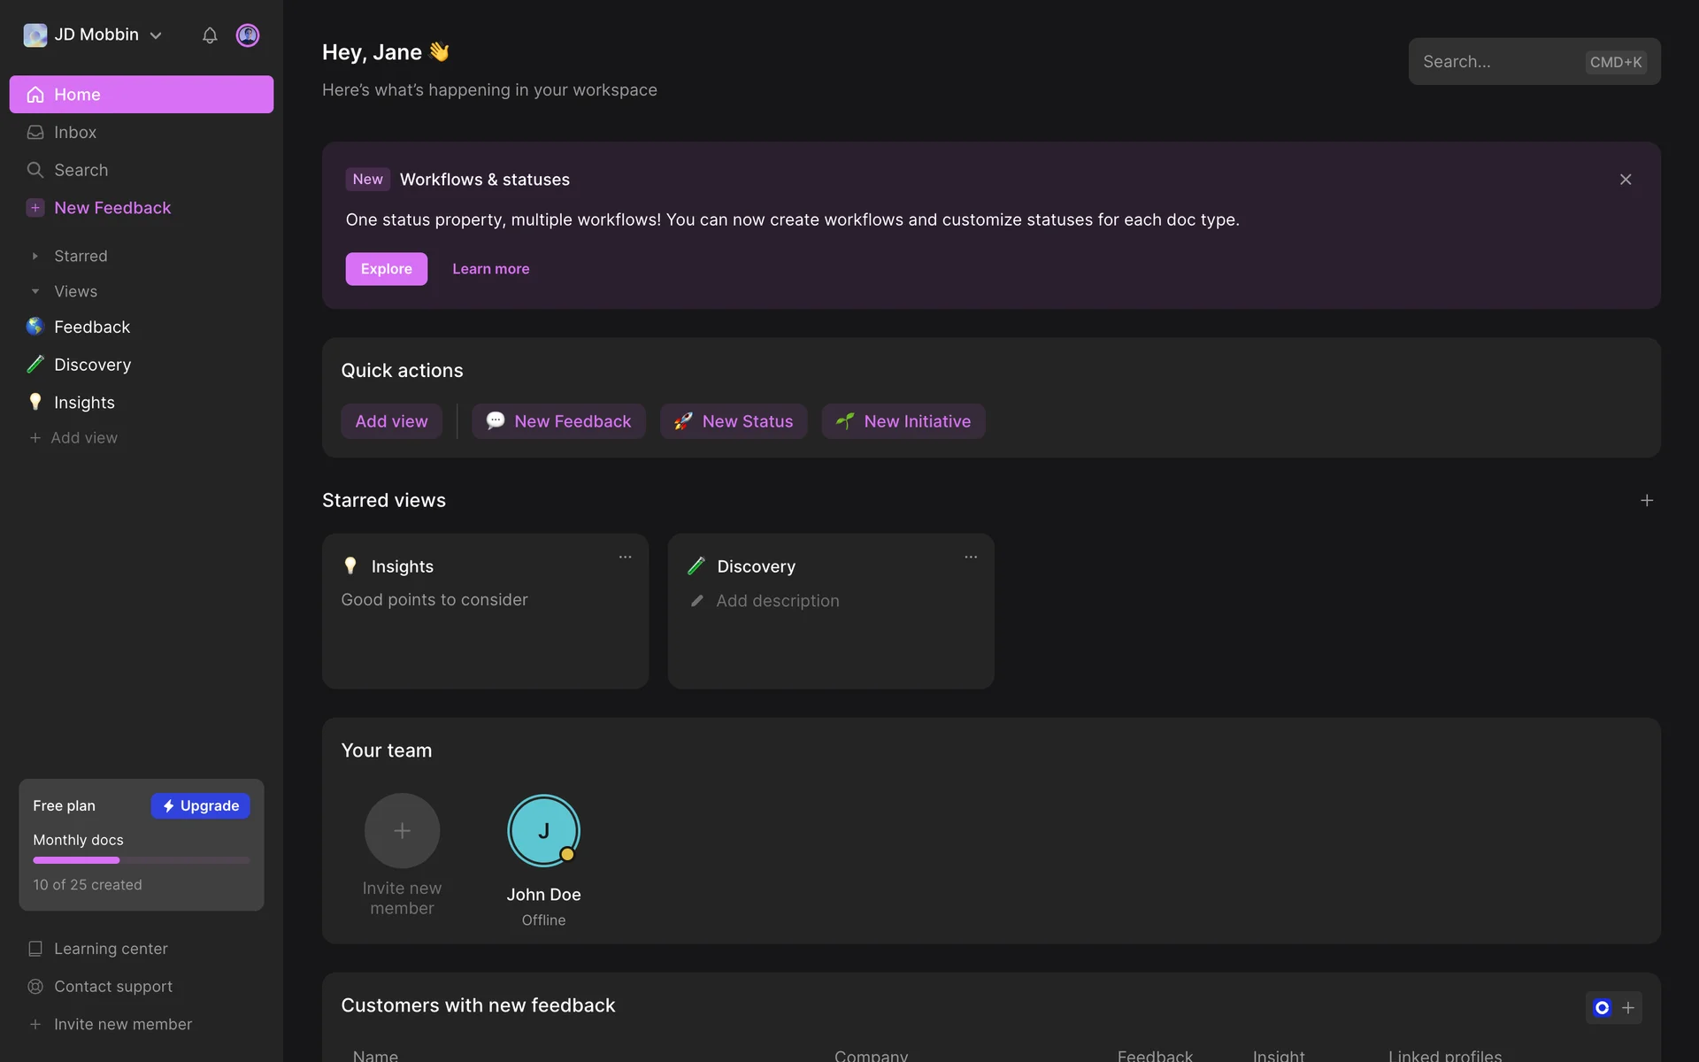Open the user profile avatar
This screenshot has height=1062, width=1699.
[248, 35]
